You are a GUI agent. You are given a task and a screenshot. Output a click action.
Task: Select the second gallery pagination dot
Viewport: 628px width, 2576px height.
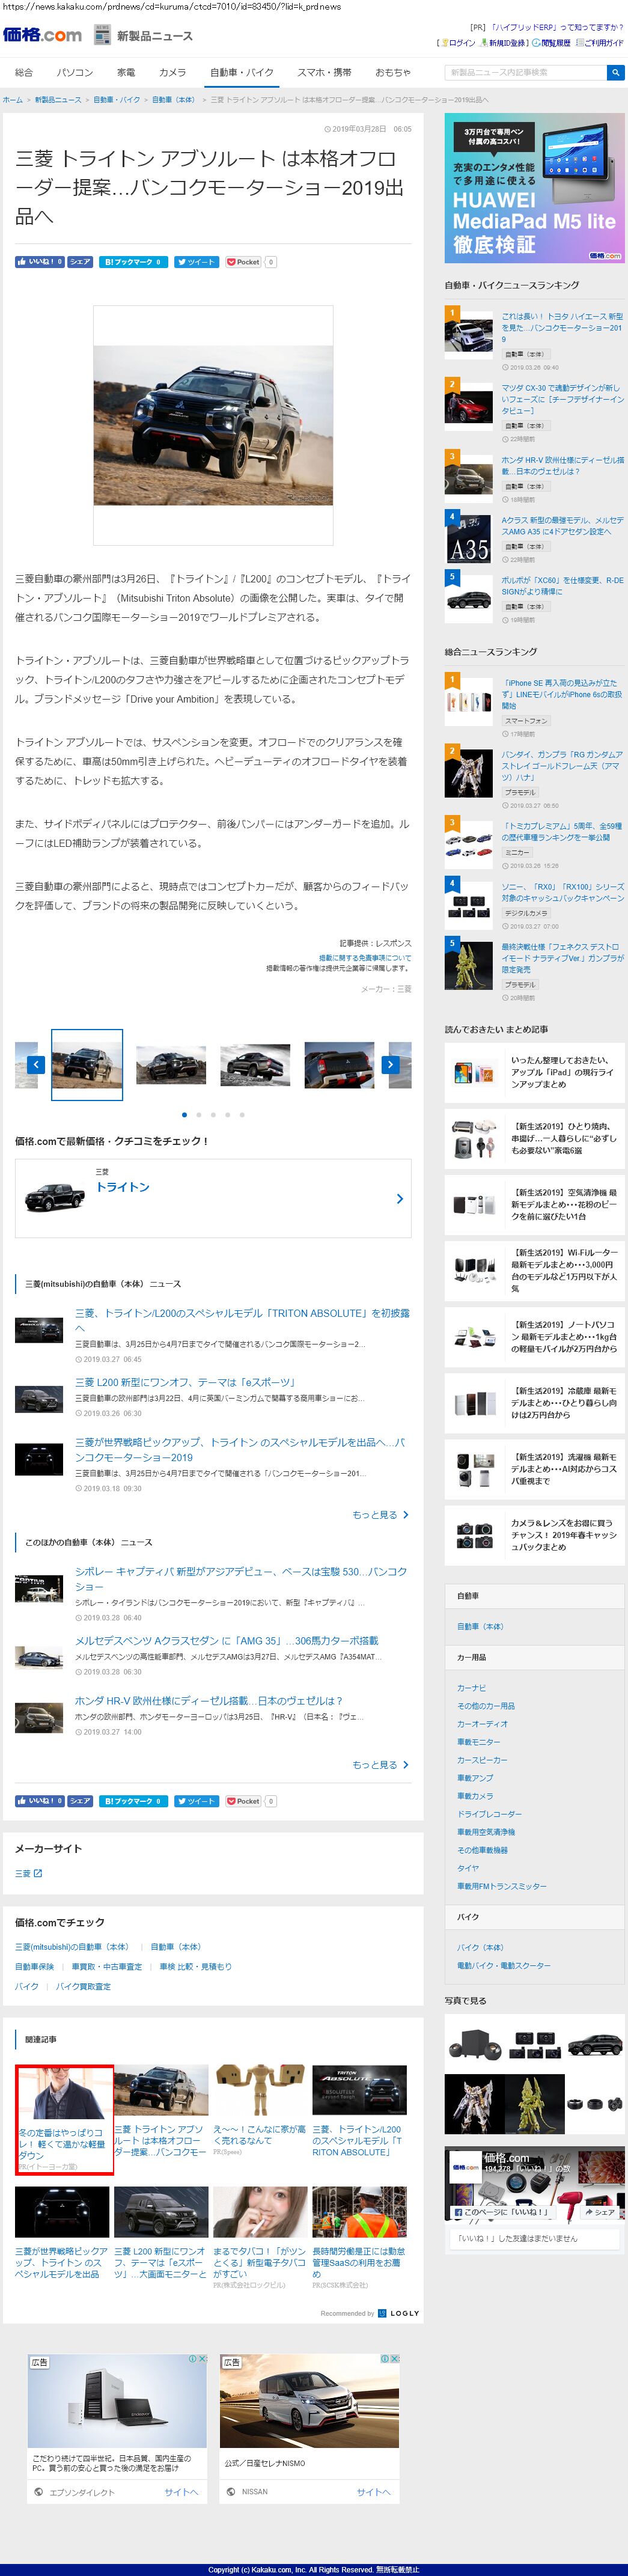point(199,1114)
